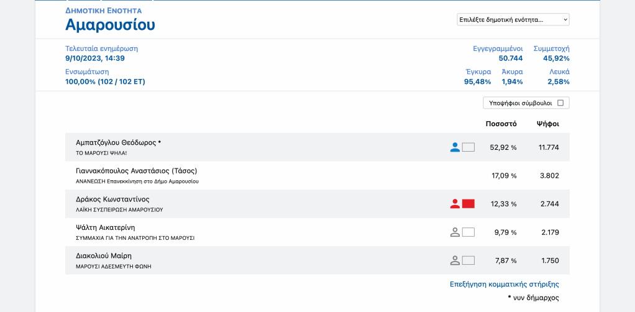
Task: Open the Επιλέξτε δημοτική ενότητα dropdown
Action: click(x=513, y=20)
